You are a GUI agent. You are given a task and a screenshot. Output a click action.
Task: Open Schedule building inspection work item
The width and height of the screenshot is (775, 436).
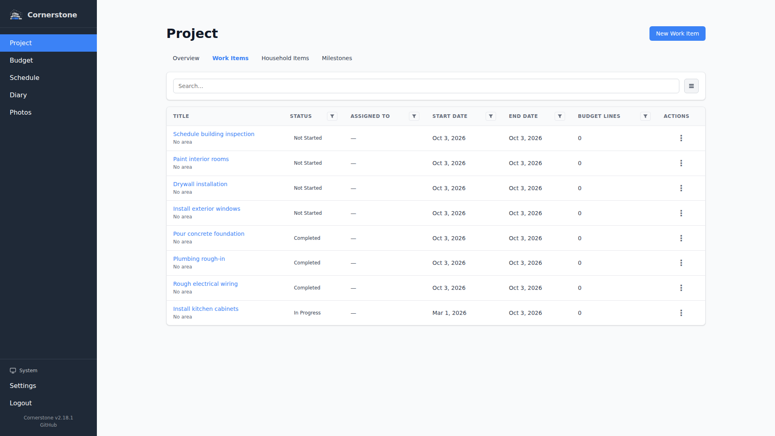214,134
